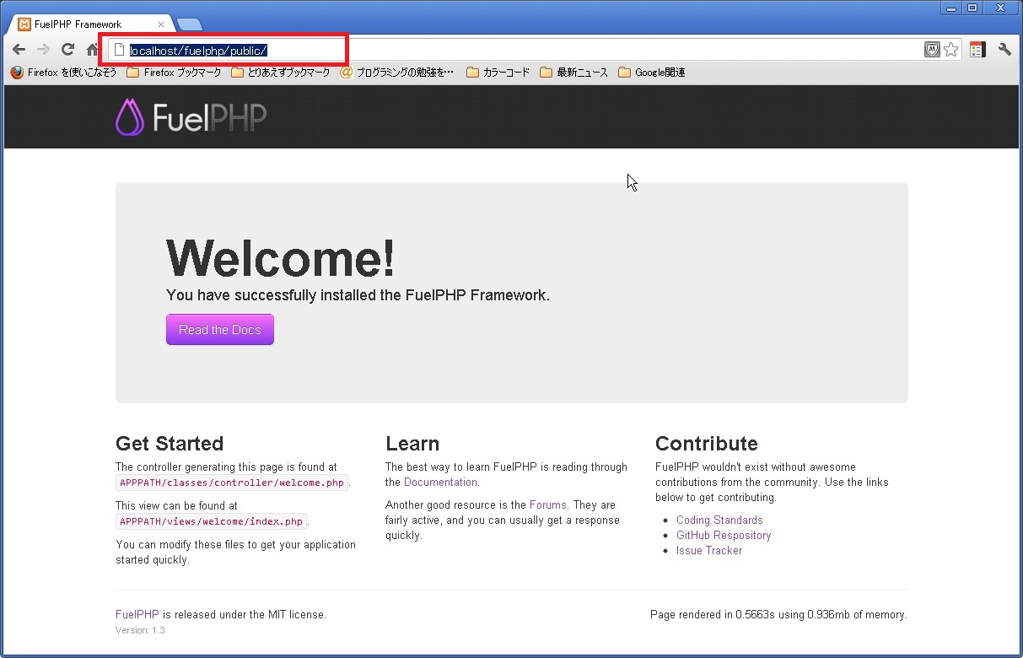Image resolution: width=1023 pixels, height=658 pixels.
Task: Open the Firefox ブックマーク bookmark folder
Action: [x=174, y=73]
